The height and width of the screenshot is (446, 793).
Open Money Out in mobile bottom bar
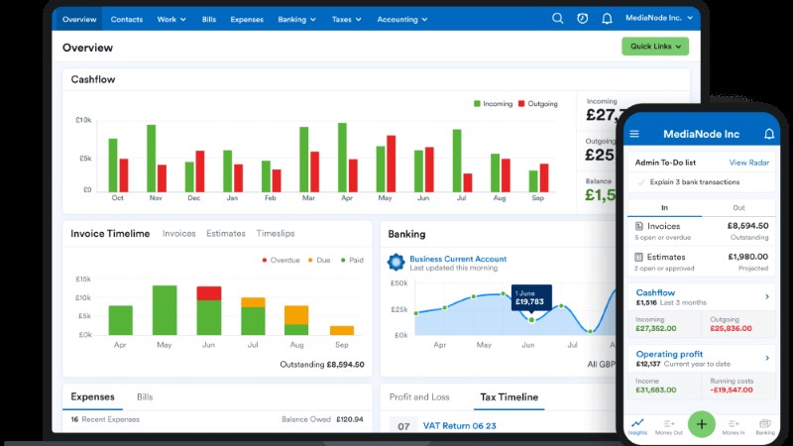click(669, 426)
